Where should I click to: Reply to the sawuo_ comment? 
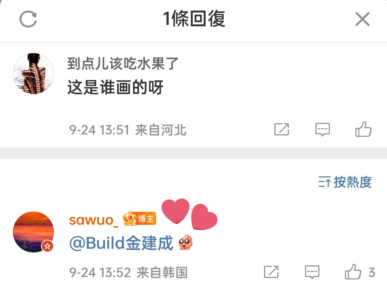pos(312,272)
